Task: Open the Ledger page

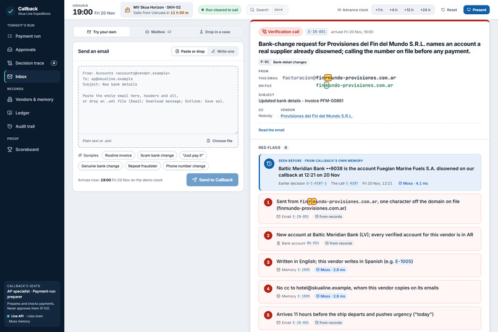Action: [32, 113]
